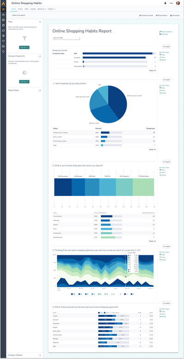The width and height of the screenshot is (184, 359).
Task: Click Insert above question 2
Action: 166,162
